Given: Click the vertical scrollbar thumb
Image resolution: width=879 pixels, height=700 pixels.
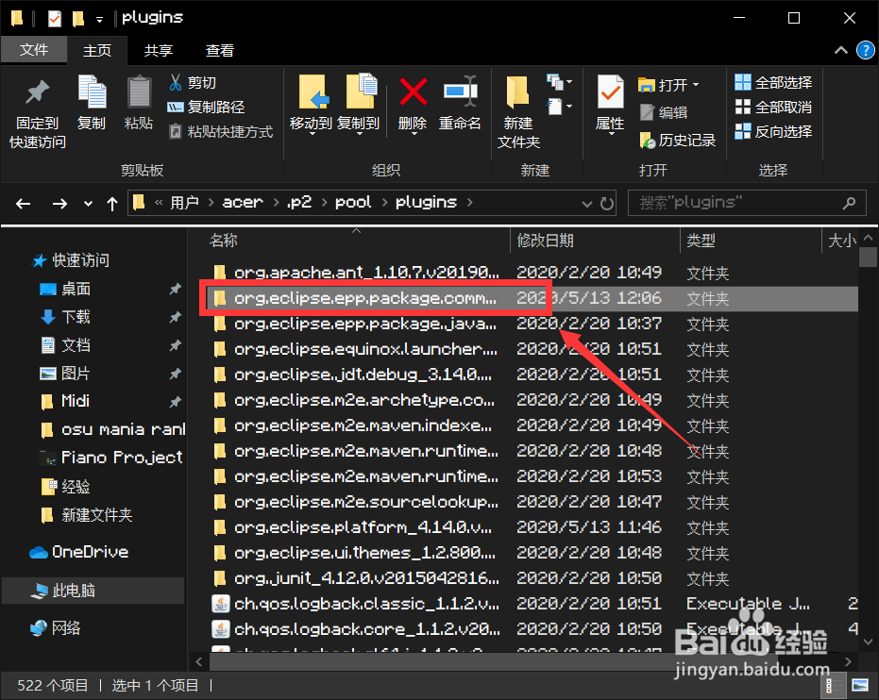Looking at the screenshot, I should pyautogui.click(x=868, y=257).
